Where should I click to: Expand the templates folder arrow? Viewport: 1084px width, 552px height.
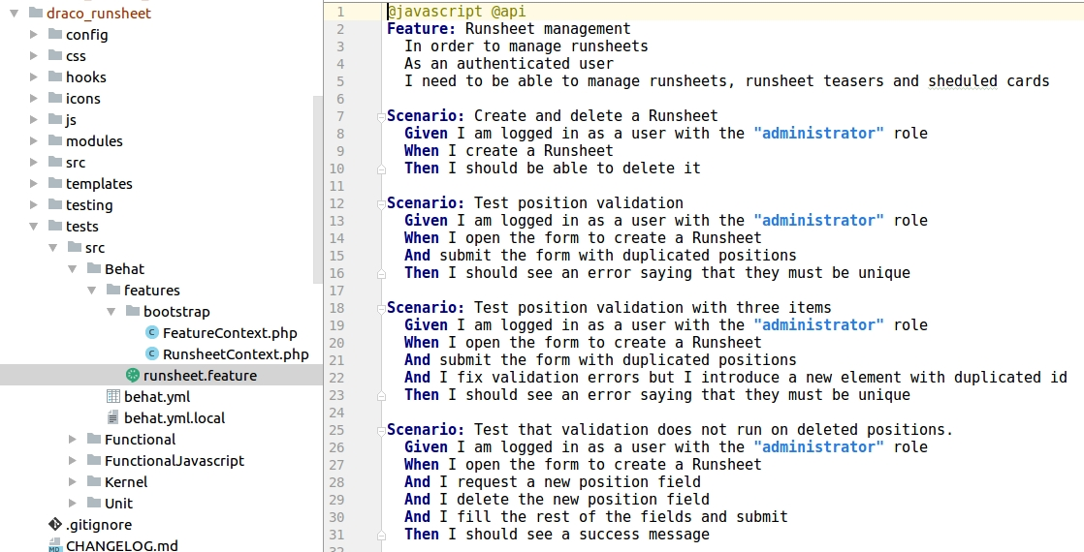(34, 183)
